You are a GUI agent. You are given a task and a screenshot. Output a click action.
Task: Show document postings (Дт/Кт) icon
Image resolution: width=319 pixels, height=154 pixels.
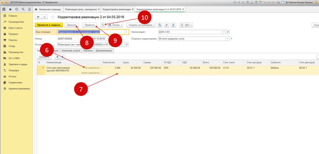tap(103, 25)
